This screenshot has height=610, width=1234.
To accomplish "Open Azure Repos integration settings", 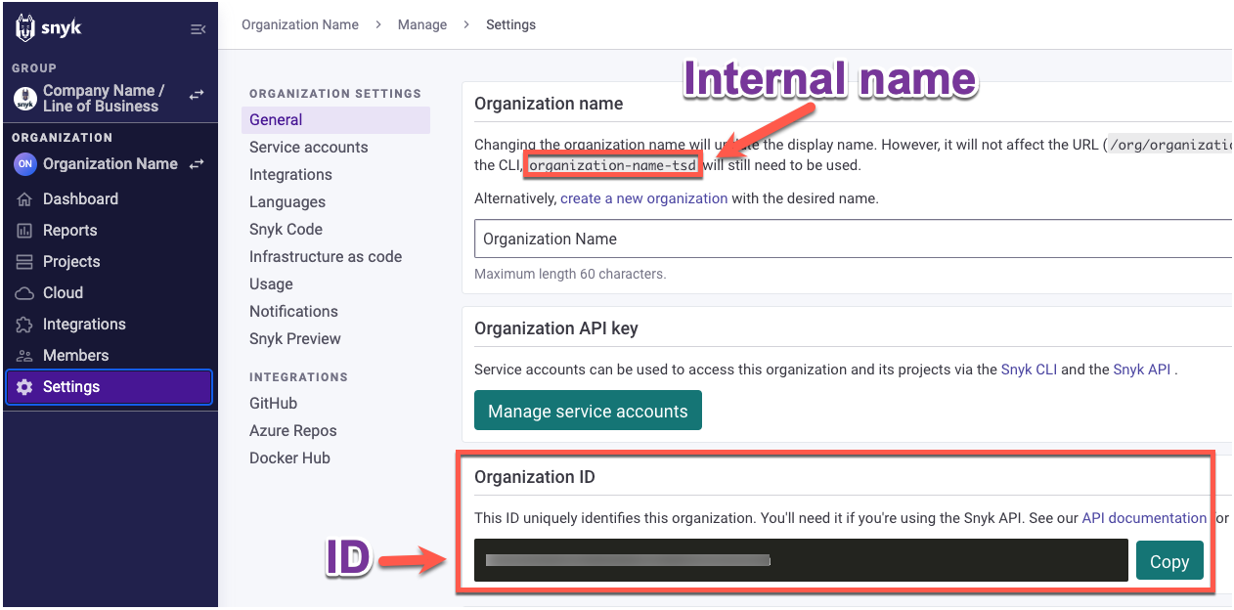I will coord(293,431).
